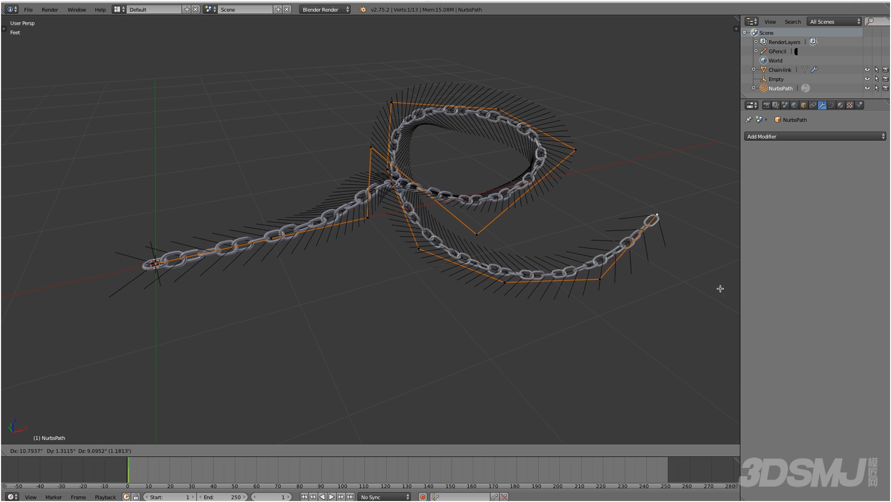Toggle renderability camera for Chain-link
Viewport: 891px width, 502px height.
[886, 69]
